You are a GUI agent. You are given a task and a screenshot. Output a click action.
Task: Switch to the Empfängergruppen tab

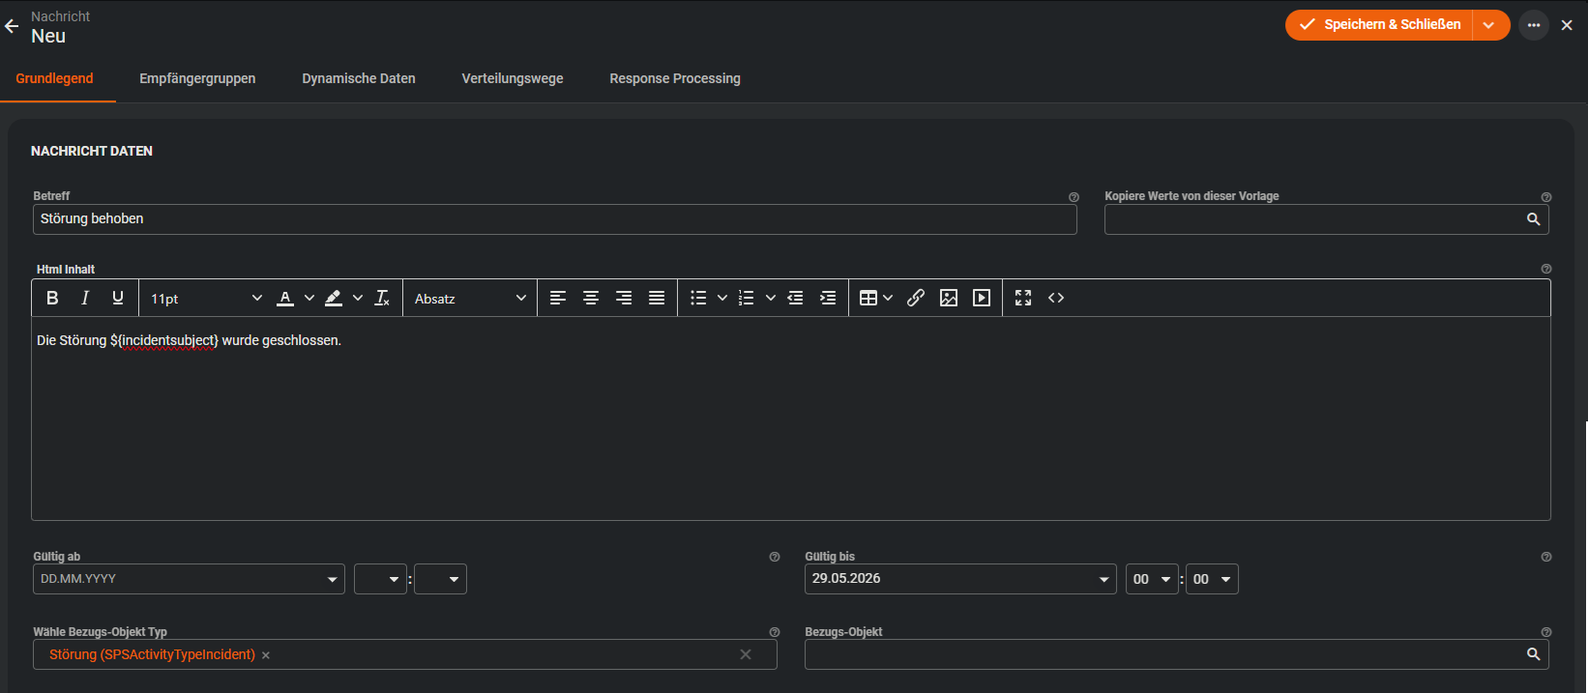pos(197,78)
